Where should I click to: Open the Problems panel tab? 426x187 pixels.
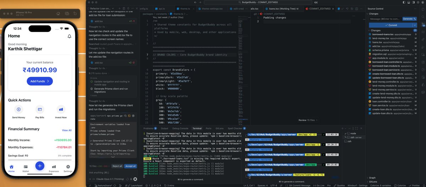click(x=150, y=128)
